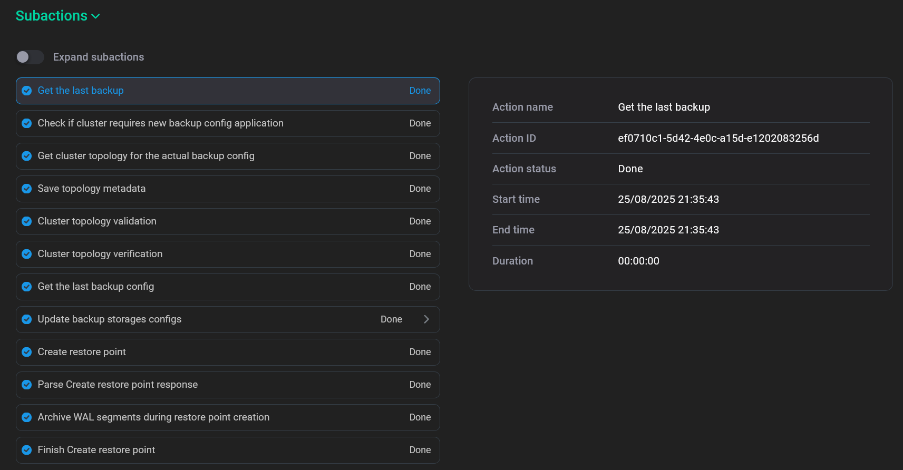This screenshot has width=903, height=470.
Task: Enable the Expand subactions toggle
Action: point(30,57)
